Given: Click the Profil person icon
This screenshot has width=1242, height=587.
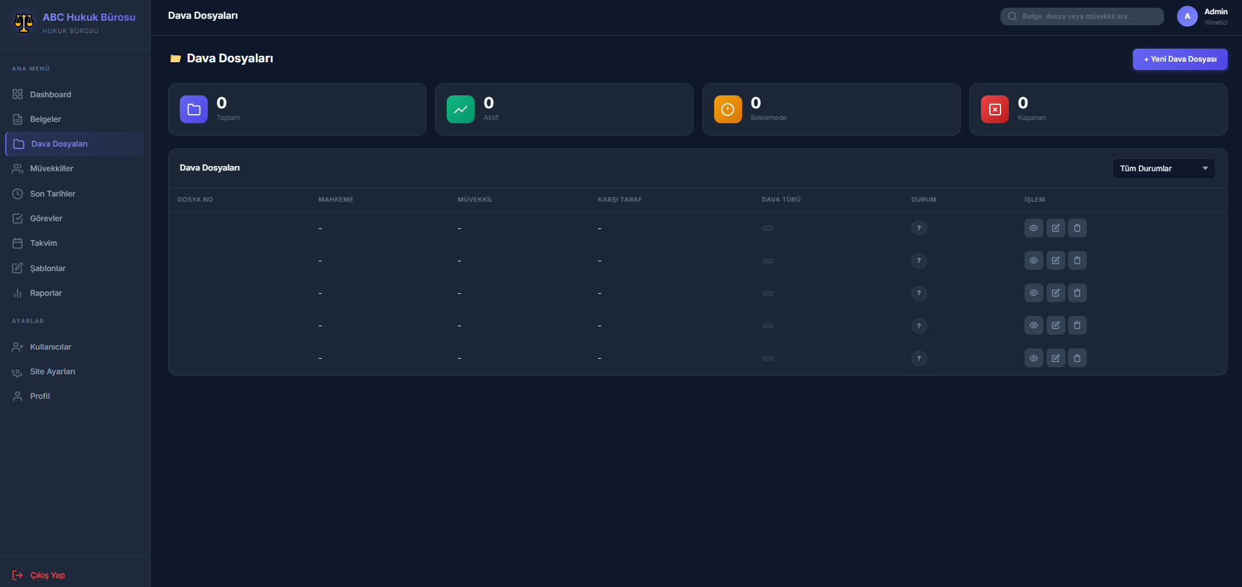Looking at the screenshot, I should click(x=18, y=396).
